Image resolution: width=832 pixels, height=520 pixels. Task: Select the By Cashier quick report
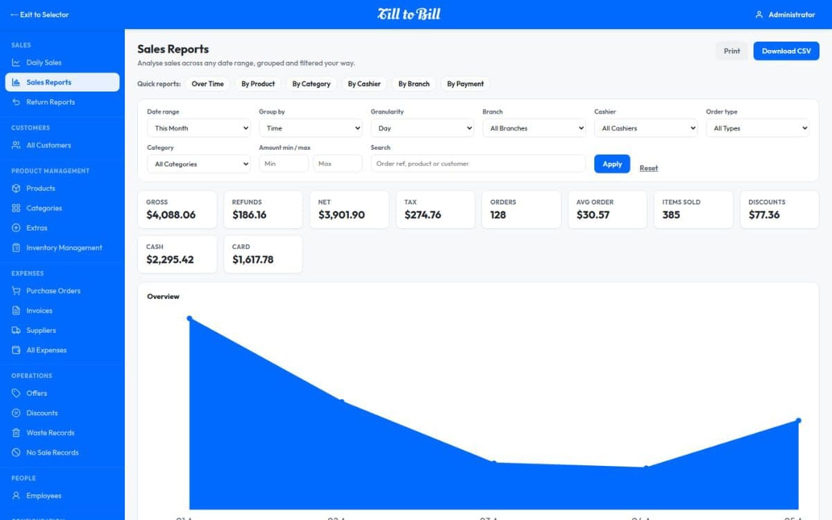[x=365, y=84]
